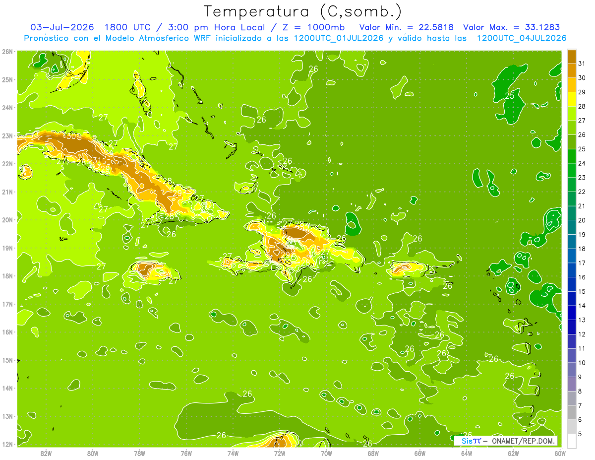Click the dark blue swatch between 13 and 14
This screenshot has width=595, height=460.
572,313
